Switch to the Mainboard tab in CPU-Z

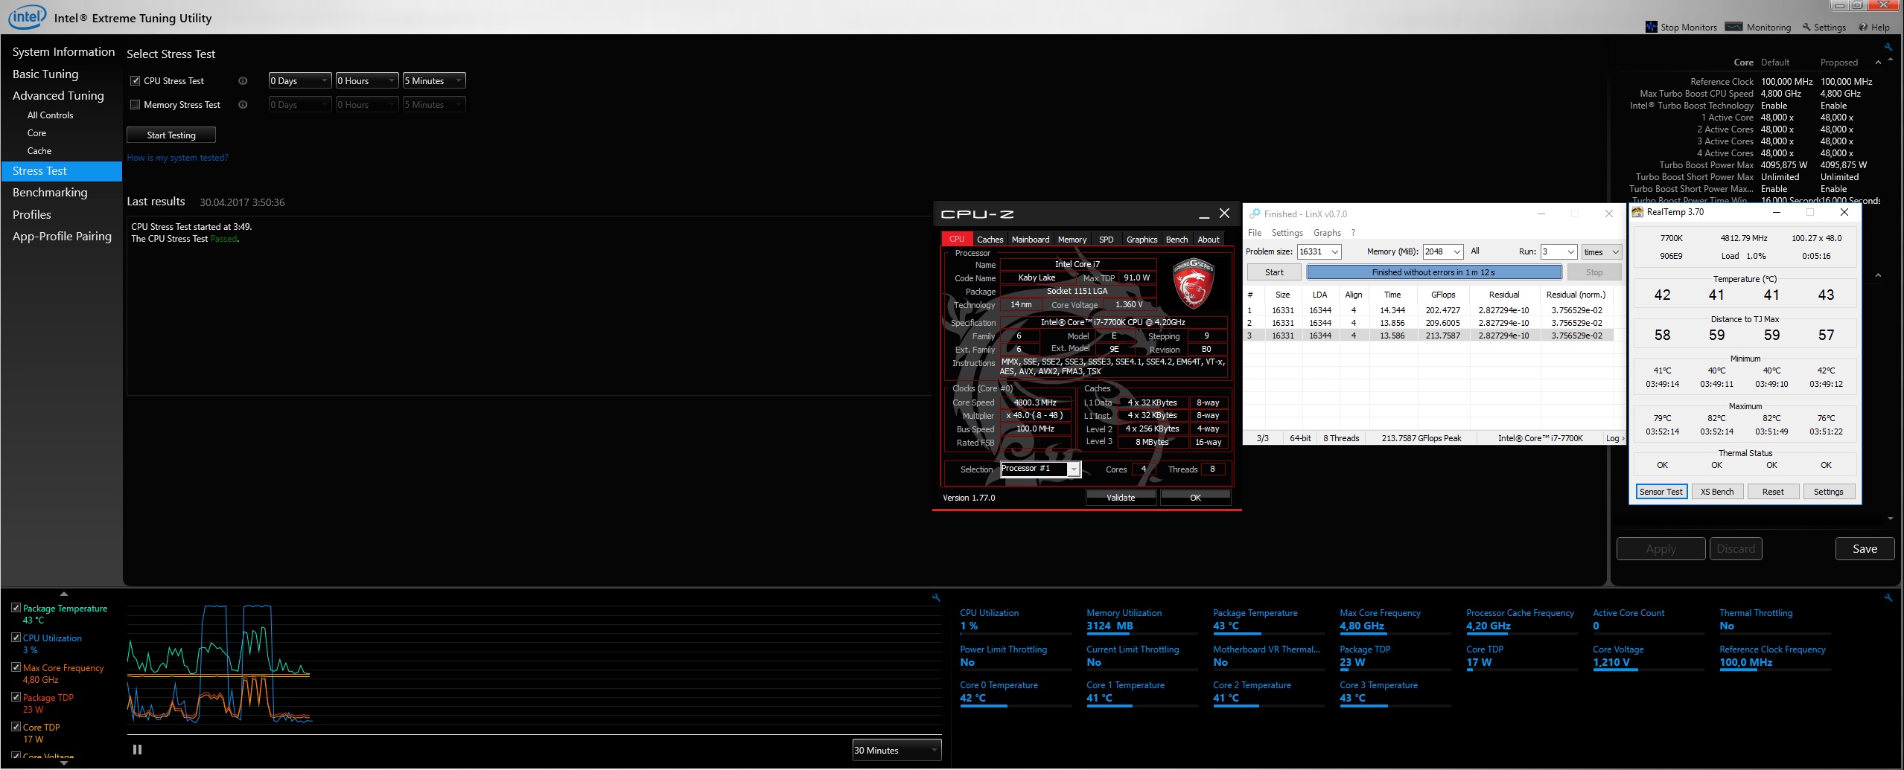(1031, 240)
